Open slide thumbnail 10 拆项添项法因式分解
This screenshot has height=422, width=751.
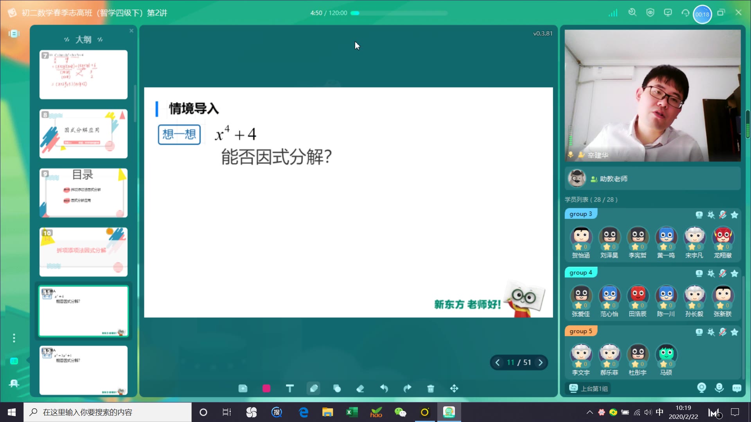[83, 252]
